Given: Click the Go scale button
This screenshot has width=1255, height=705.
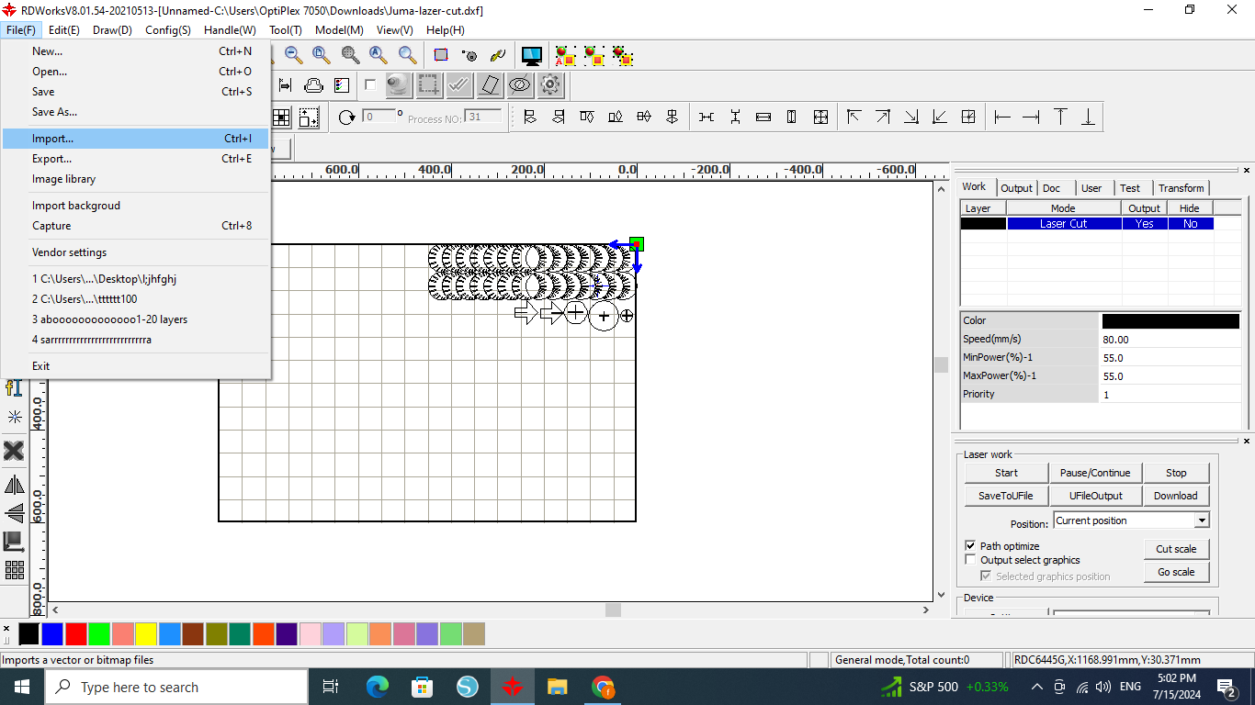Looking at the screenshot, I should click(1176, 572).
